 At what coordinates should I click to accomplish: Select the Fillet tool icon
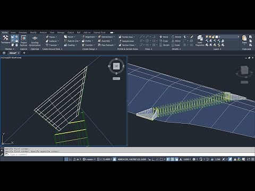[185, 41]
